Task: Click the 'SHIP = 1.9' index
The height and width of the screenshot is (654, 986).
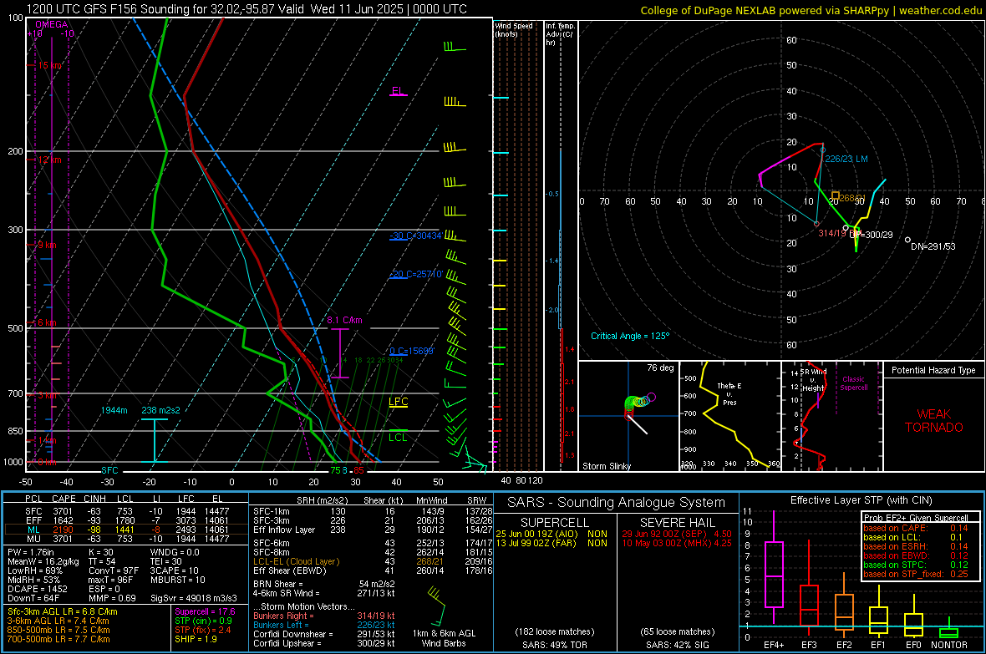Action: pyautogui.click(x=196, y=639)
